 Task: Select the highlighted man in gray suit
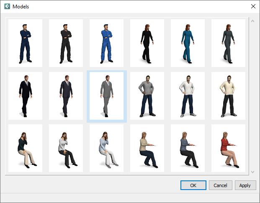click(106, 96)
